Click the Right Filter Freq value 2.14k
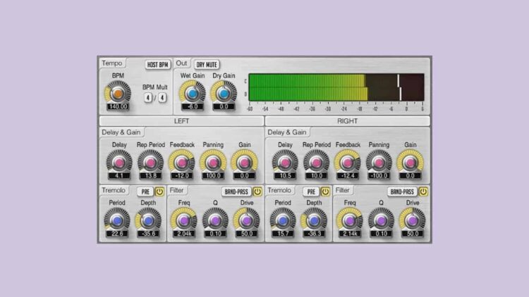The width and height of the screenshot is (529, 297). point(350,234)
